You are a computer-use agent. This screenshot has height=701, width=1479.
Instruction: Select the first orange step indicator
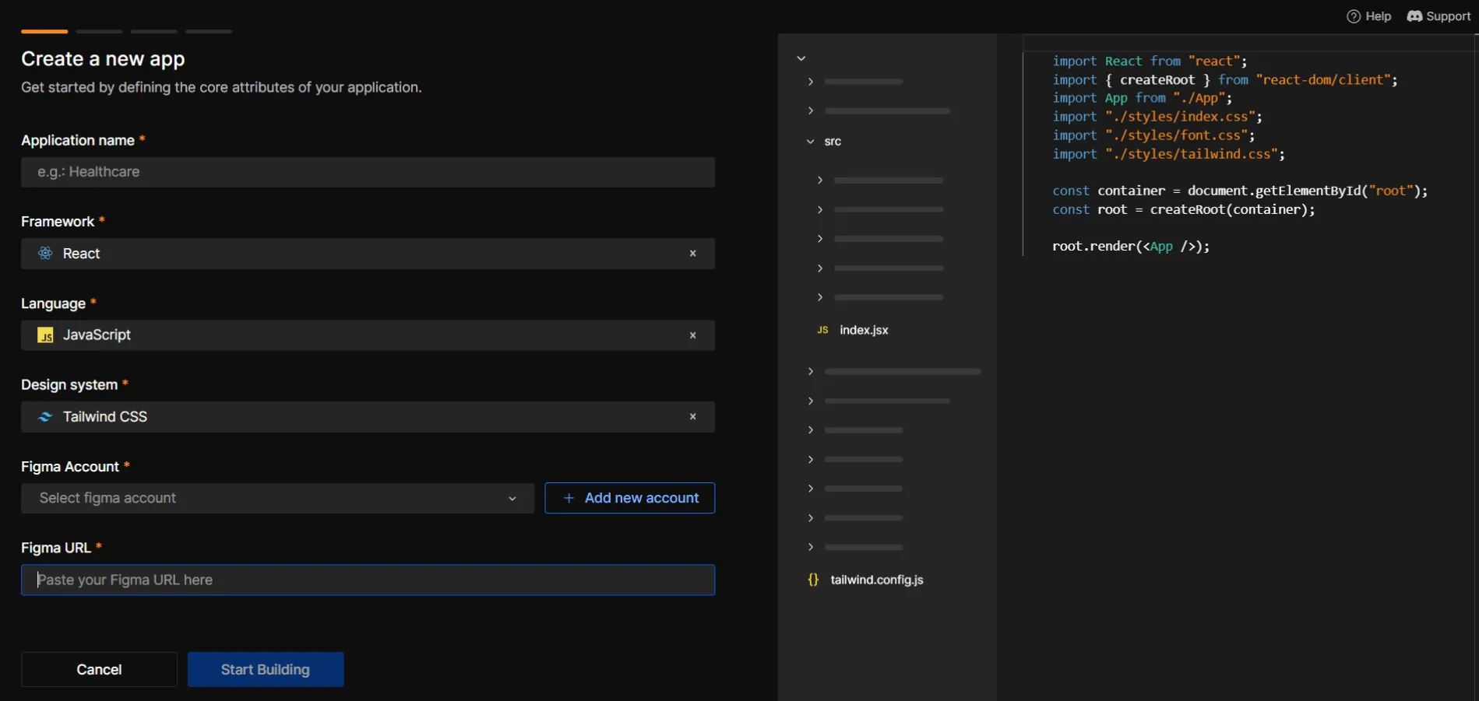(44, 31)
